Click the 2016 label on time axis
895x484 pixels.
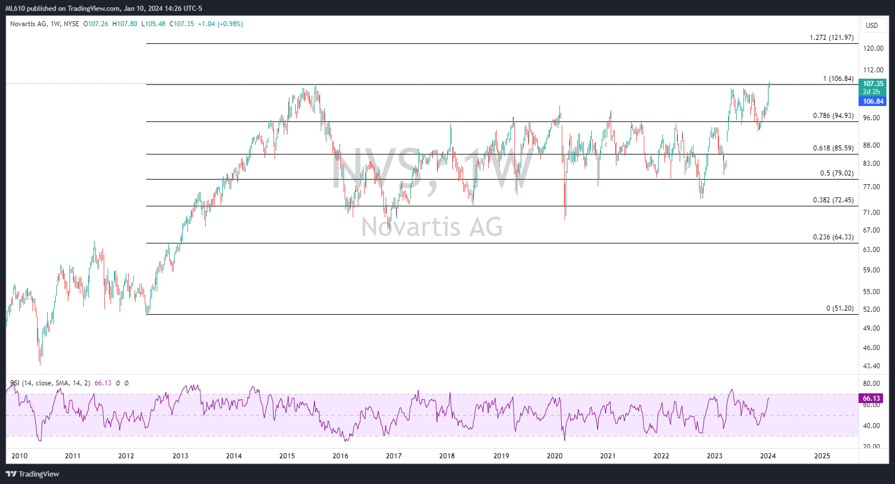click(341, 456)
